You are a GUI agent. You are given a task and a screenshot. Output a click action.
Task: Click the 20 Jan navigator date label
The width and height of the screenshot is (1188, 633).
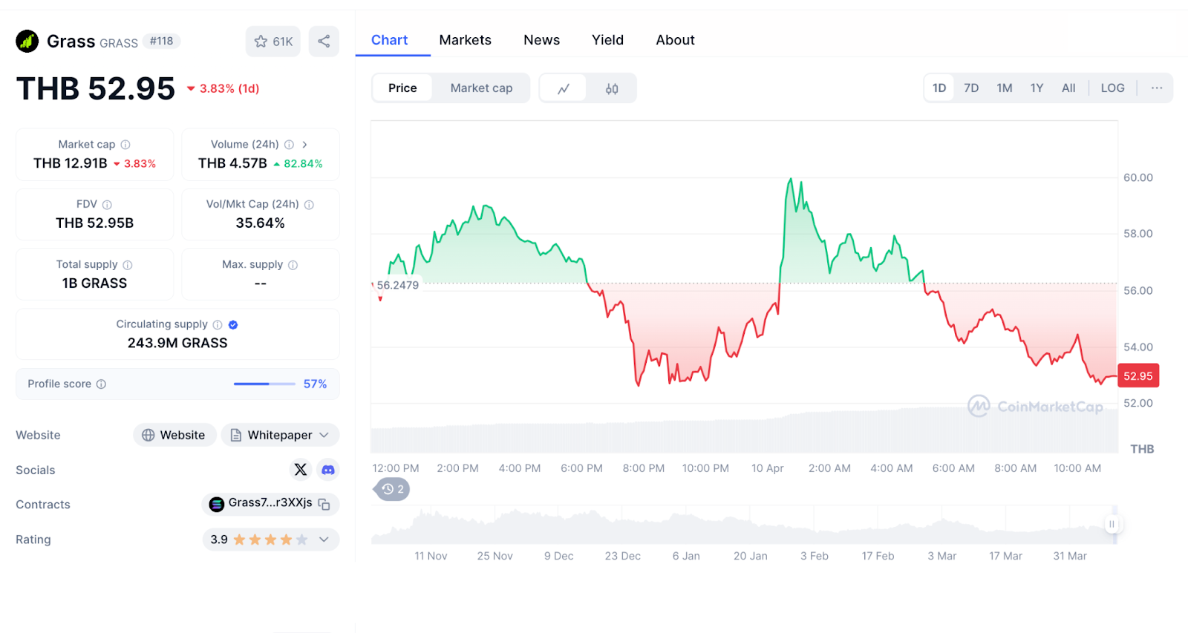tap(751, 556)
